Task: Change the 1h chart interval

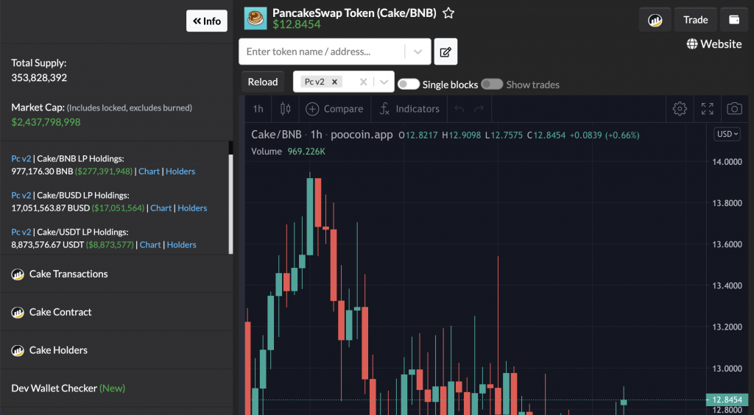Action: point(258,109)
